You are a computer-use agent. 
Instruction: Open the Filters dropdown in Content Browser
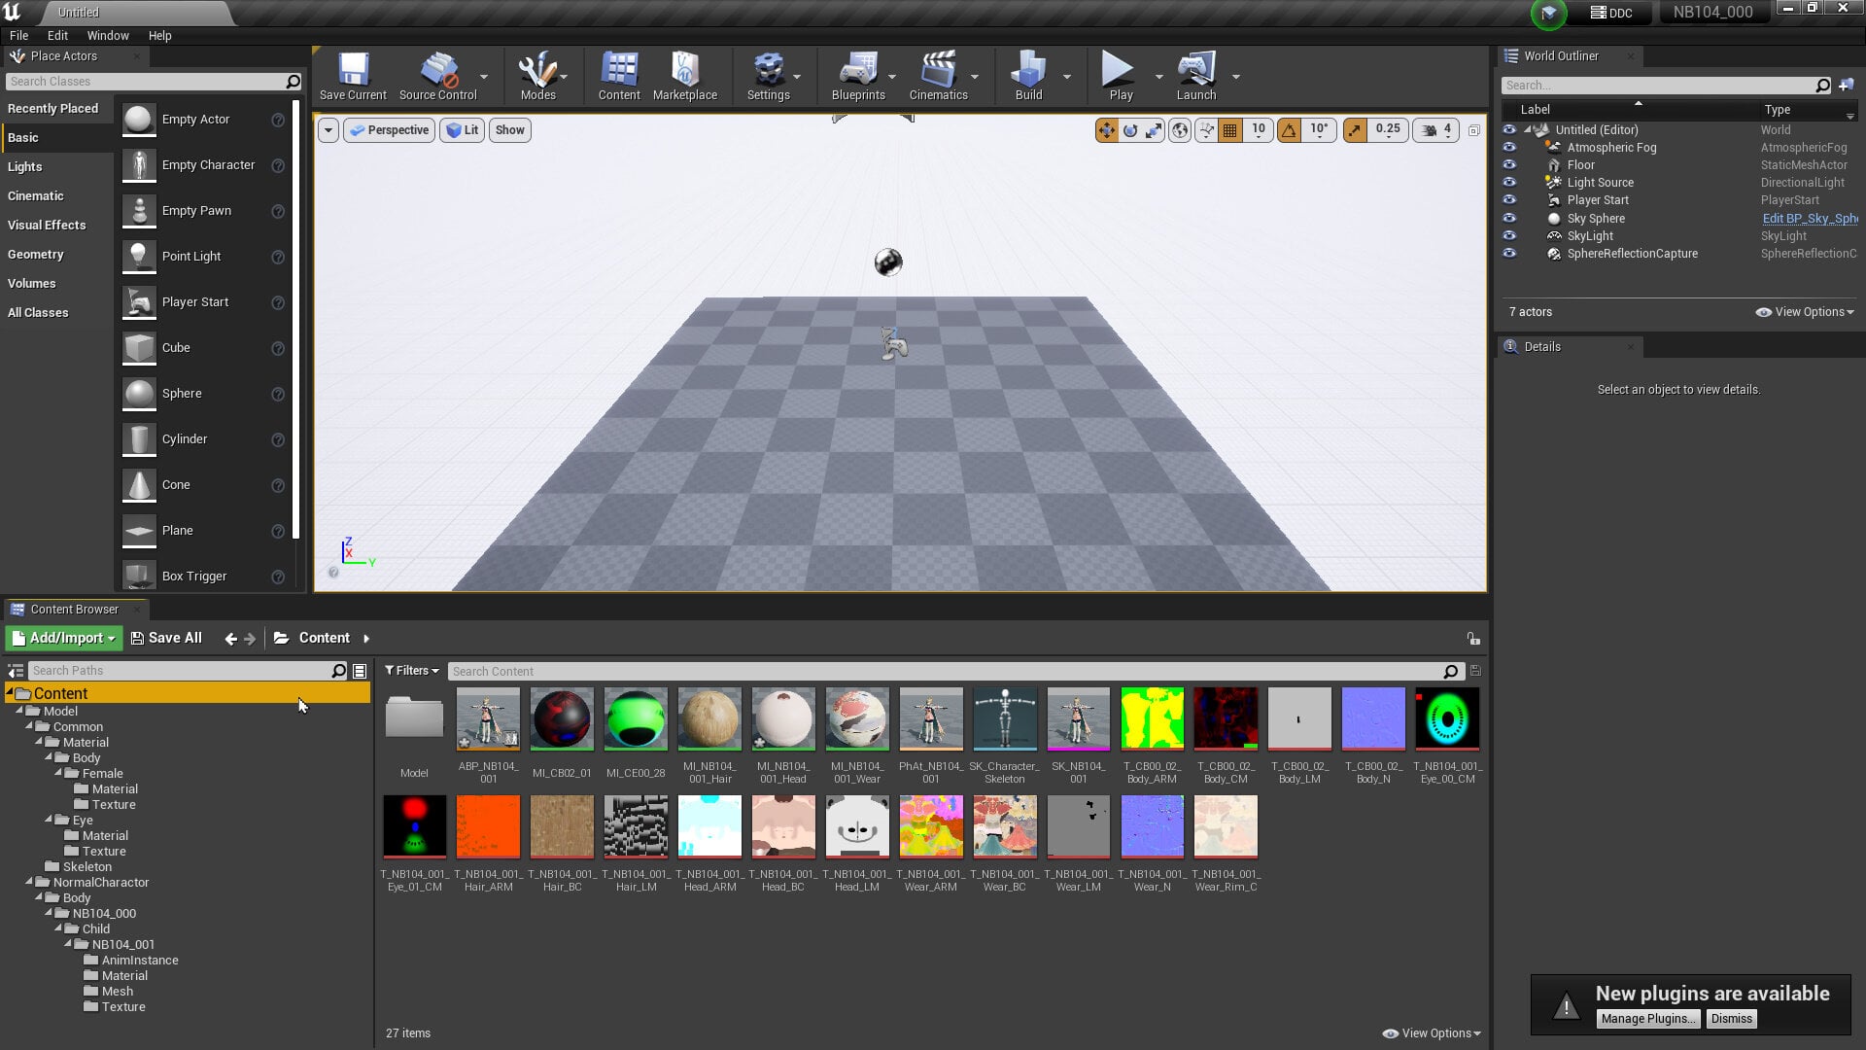coord(411,671)
